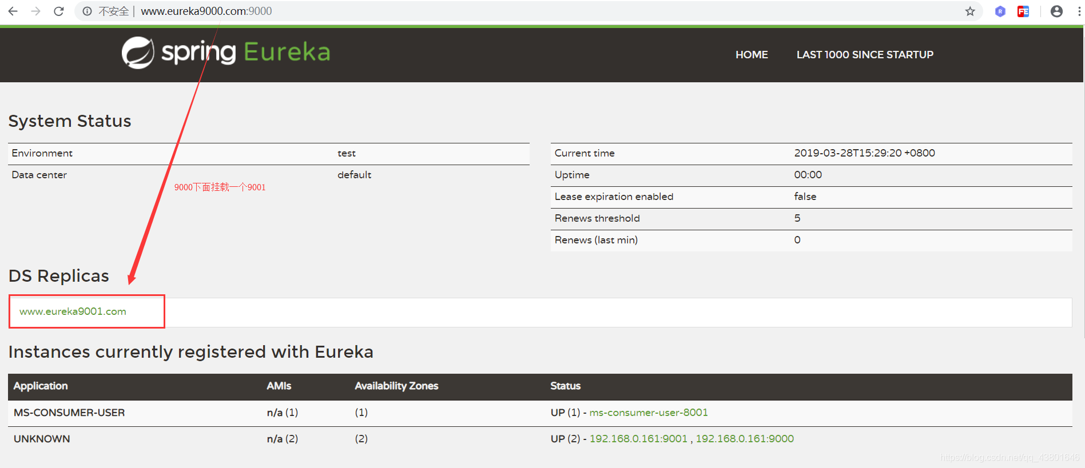Image resolution: width=1085 pixels, height=468 pixels.
Task: Open the browser profile account icon
Action: pyautogui.click(x=1056, y=11)
